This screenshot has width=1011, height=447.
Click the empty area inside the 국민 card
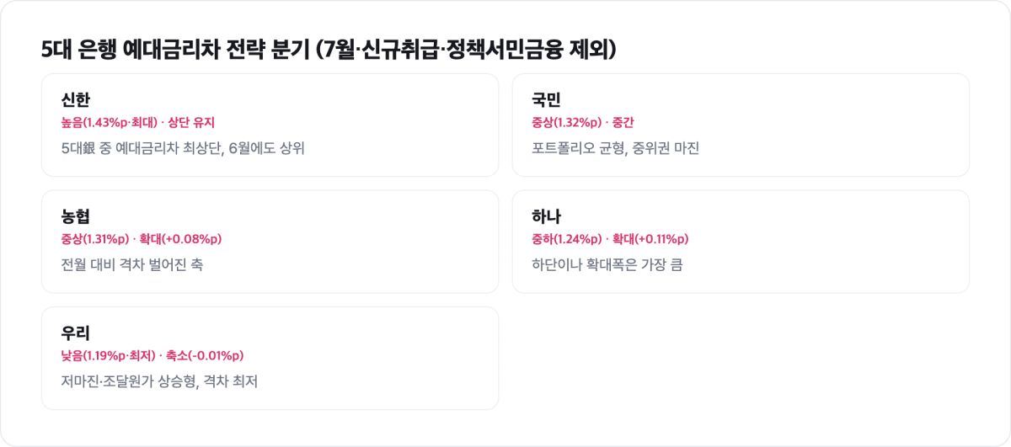point(842,125)
